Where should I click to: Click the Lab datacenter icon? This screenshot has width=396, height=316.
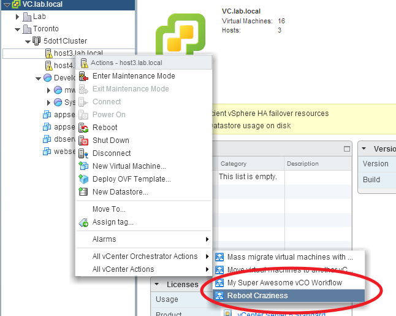tap(27, 17)
